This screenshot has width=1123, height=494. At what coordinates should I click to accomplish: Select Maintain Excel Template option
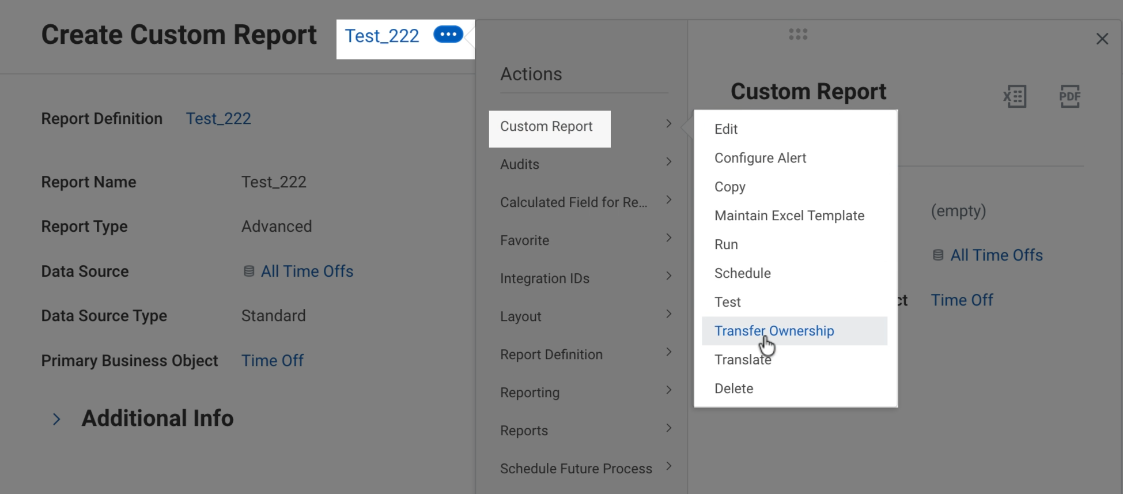[x=795, y=216]
